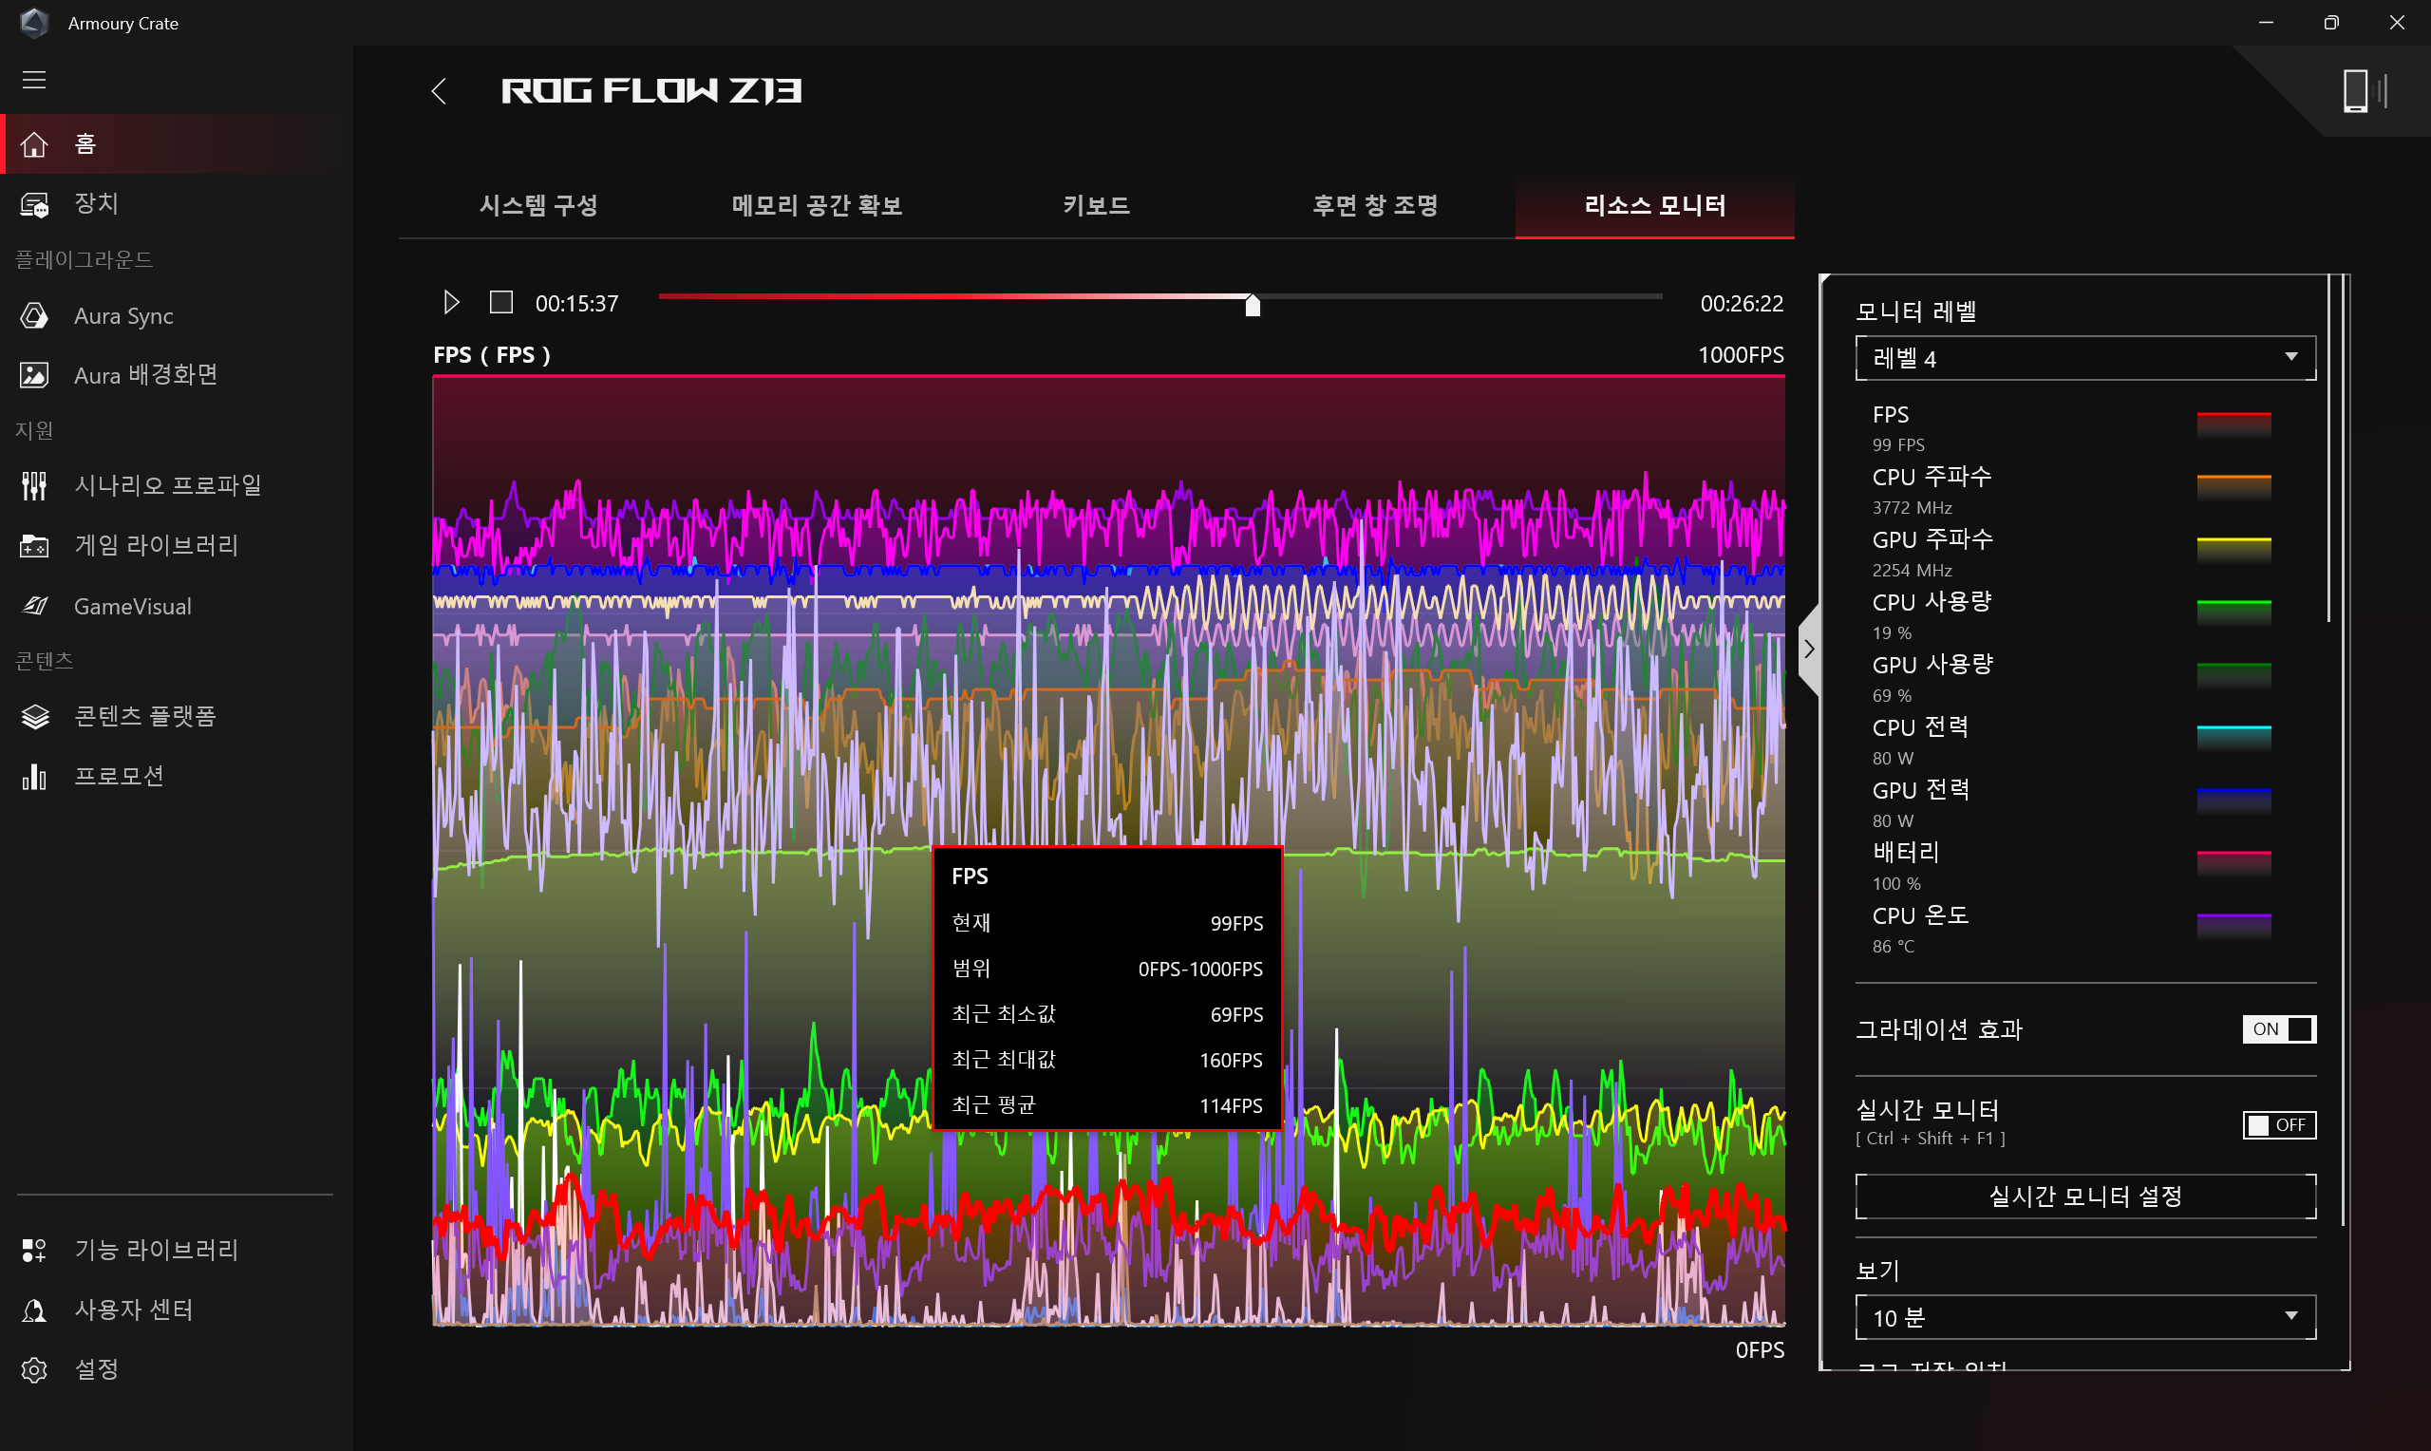Enable the 실시간 모니터 switch
The width and height of the screenshot is (2431, 1451).
[2278, 1125]
